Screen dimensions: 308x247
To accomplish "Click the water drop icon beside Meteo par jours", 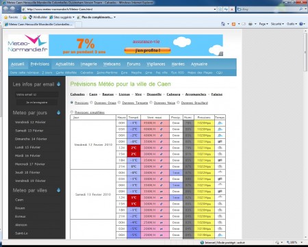I will (59, 112).
